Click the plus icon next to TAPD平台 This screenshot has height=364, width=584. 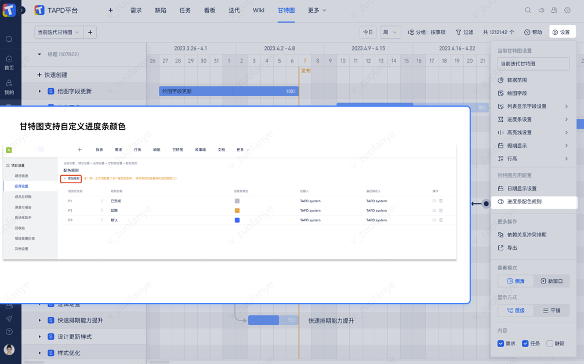tap(111, 10)
